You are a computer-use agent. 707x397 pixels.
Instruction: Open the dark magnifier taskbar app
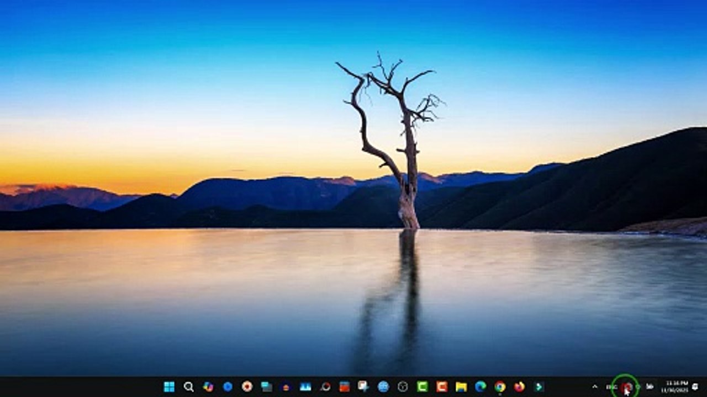pyautogui.click(x=325, y=387)
